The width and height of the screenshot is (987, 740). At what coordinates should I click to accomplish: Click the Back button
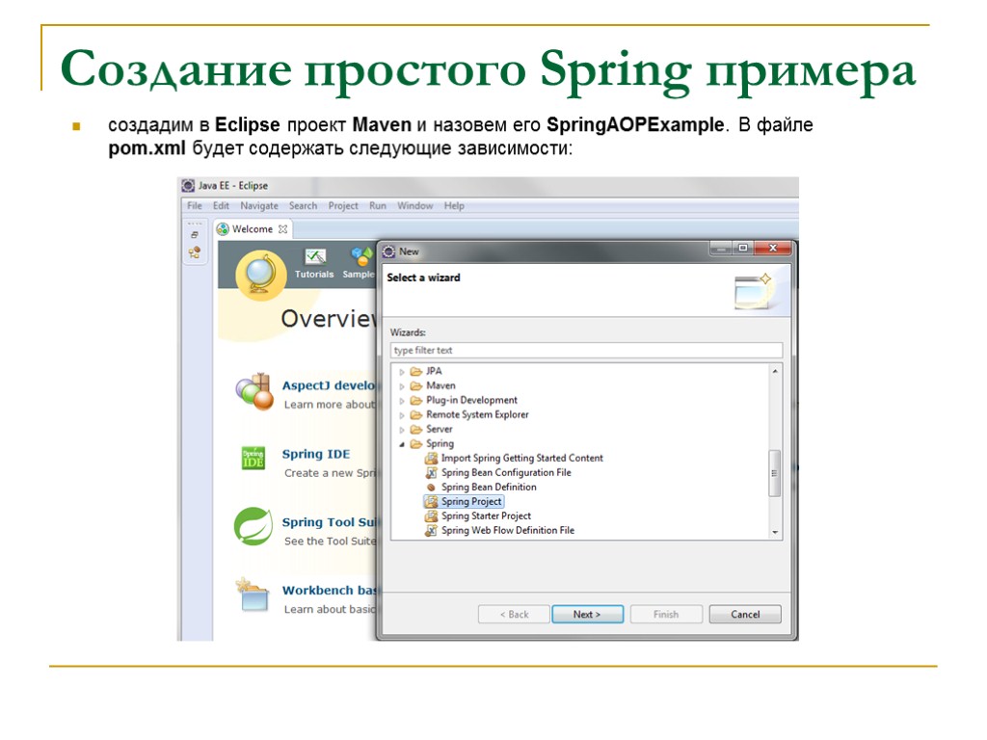point(514,614)
